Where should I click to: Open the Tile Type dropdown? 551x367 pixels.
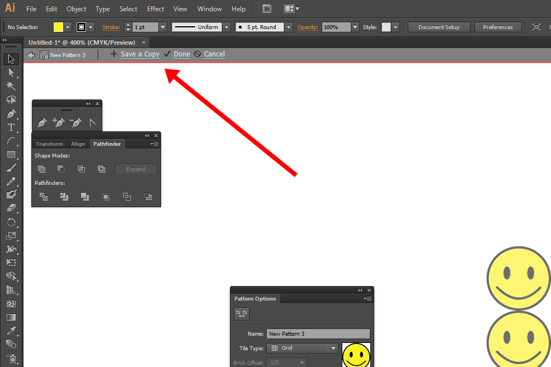pyautogui.click(x=333, y=348)
